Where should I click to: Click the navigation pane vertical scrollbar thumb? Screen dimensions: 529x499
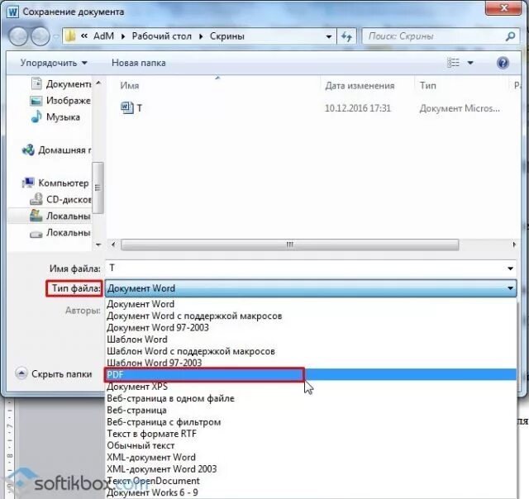(x=98, y=188)
